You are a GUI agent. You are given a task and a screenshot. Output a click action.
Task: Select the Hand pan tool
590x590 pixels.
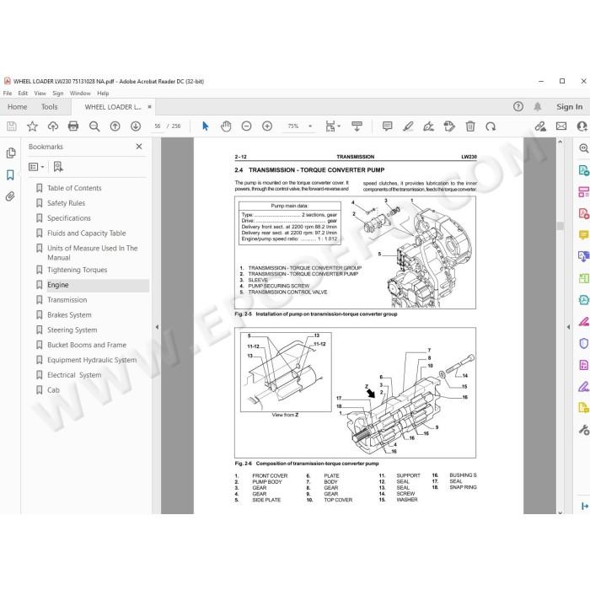(226, 126)
